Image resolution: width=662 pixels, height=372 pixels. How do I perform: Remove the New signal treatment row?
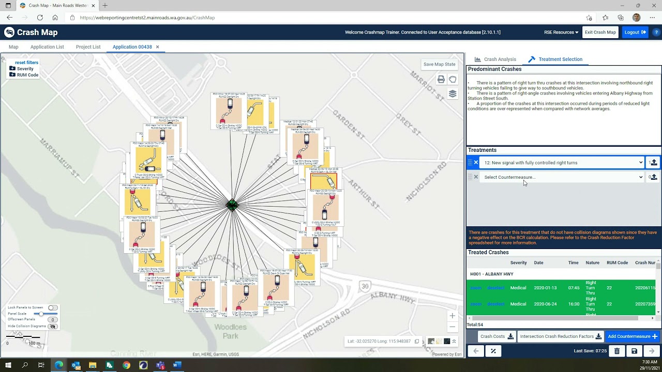476,162
